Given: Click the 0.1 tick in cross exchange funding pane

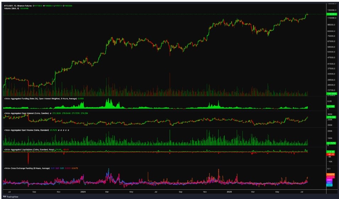Looking at the screenshot, I should [329, 169].
